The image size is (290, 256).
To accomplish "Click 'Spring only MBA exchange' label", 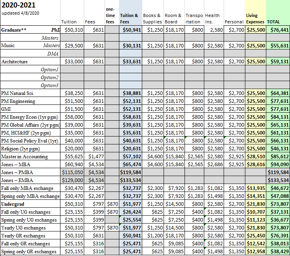I will [30, 196].
